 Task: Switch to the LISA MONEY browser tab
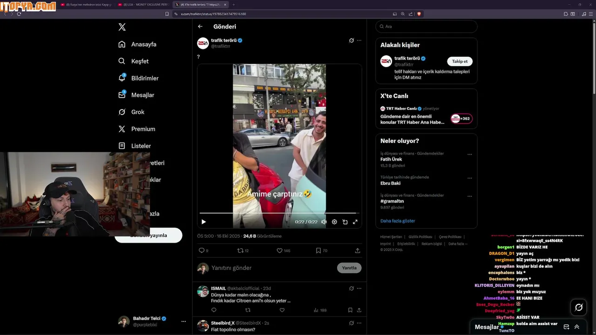click(143, 5)
